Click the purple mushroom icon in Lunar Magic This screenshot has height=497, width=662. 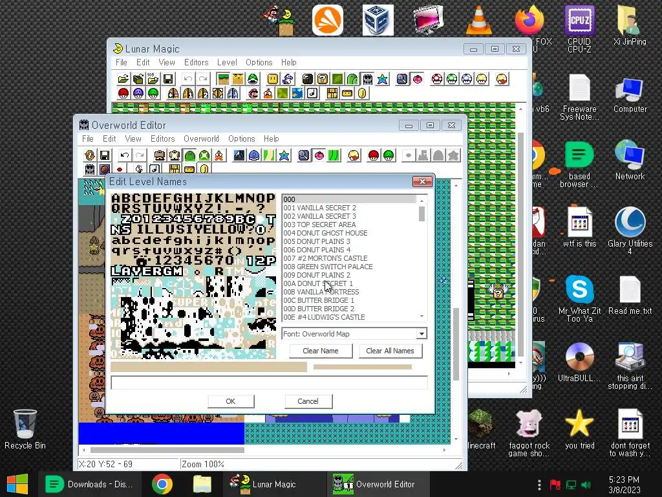click(x=138, y=93)
